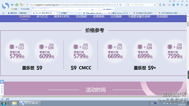Jump to the 优惠说明 page section
The width and height of the screenshot is (189, 106).
pyautogui.click(x=99, y=17)
